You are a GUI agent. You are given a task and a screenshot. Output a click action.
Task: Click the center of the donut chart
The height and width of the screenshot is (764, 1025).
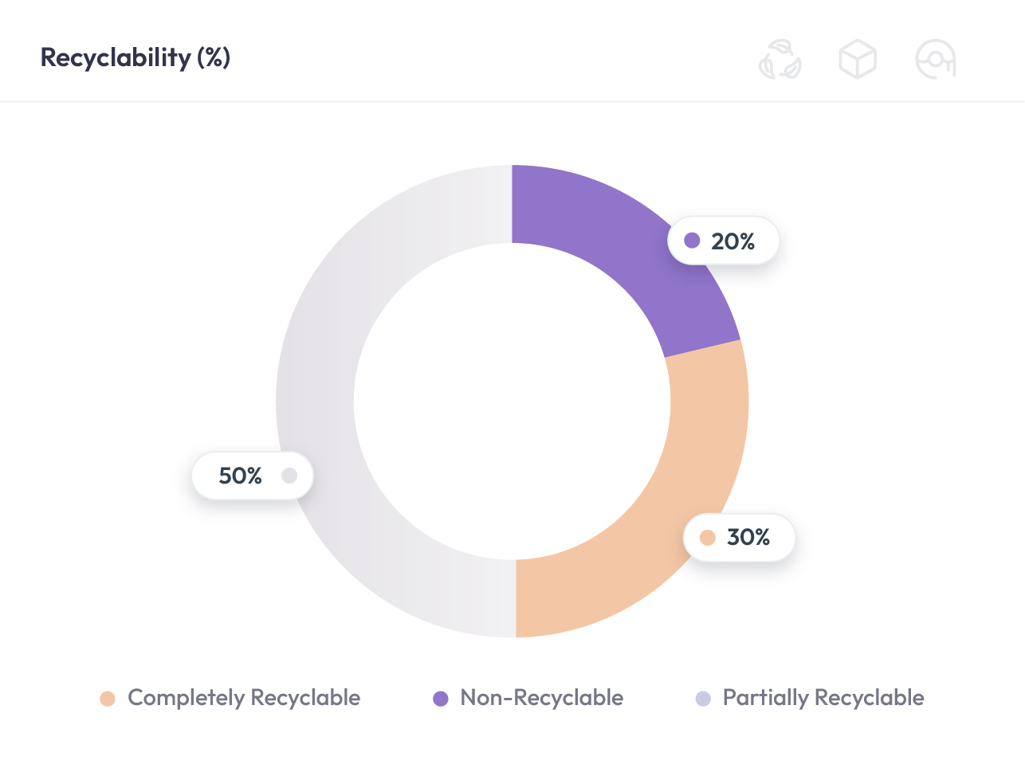(x=512, y=401)
